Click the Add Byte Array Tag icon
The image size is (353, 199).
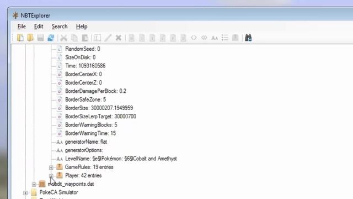point(194,38)
